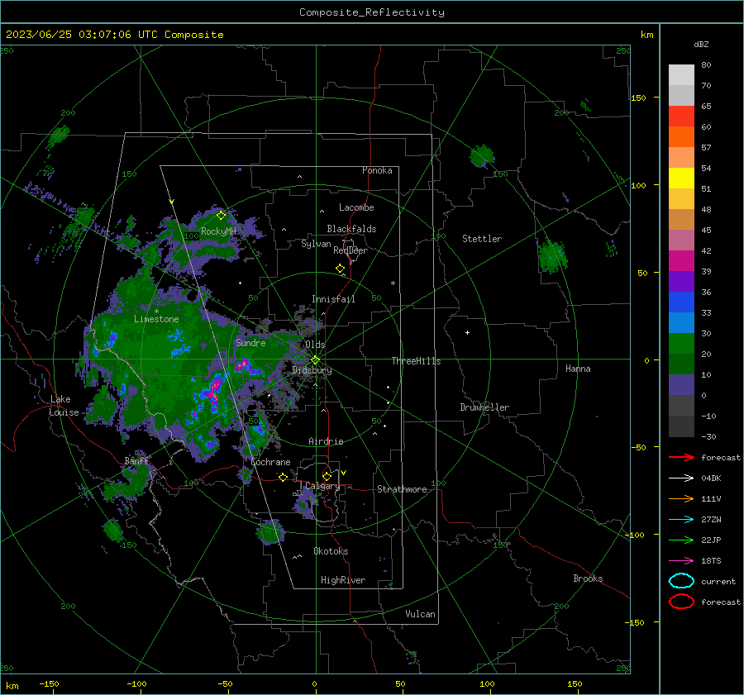The width and height of the screenshot is (744, 695).
Task: Click the Okotoks label
Action: [331, 551]
